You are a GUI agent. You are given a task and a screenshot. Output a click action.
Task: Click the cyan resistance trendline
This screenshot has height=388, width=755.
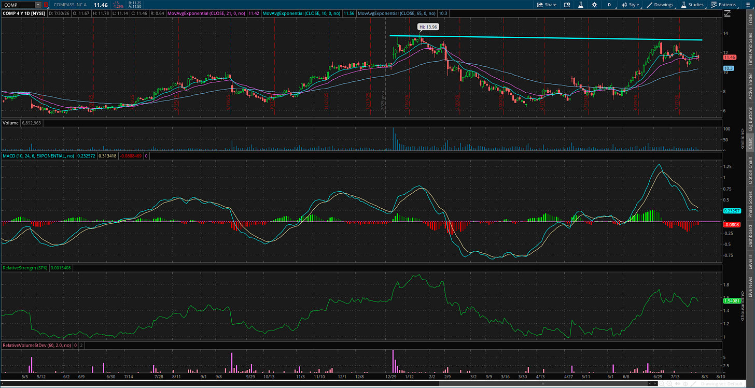pyautogui.click(x=546, y=38)
